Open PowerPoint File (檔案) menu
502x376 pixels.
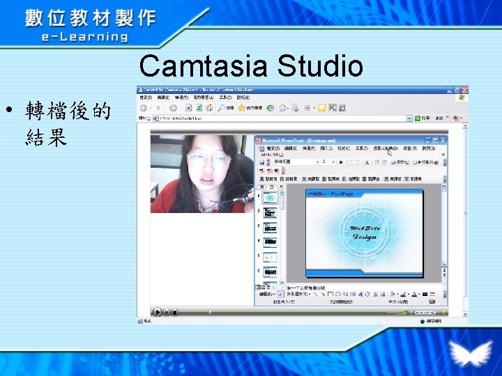click(x=273, y=148)
